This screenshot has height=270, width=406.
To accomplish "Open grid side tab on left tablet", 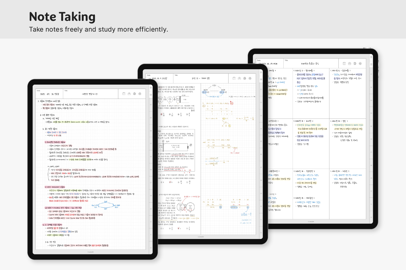I will point(151,94).
